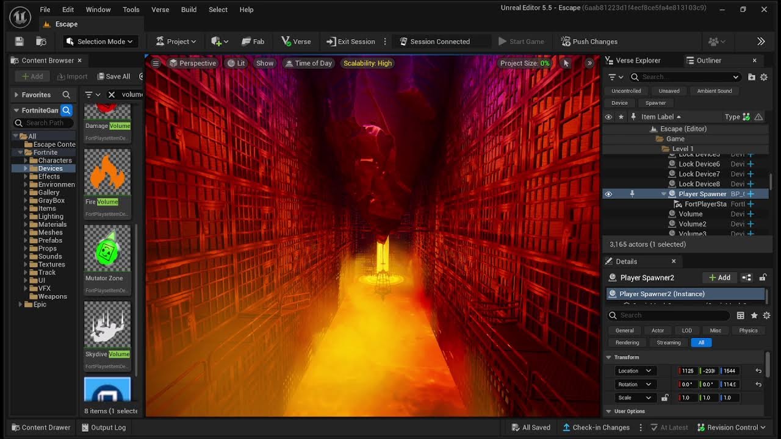Click Outliner add folder icon
Screen dimensions: 781x439
click(x=752, y=77)
